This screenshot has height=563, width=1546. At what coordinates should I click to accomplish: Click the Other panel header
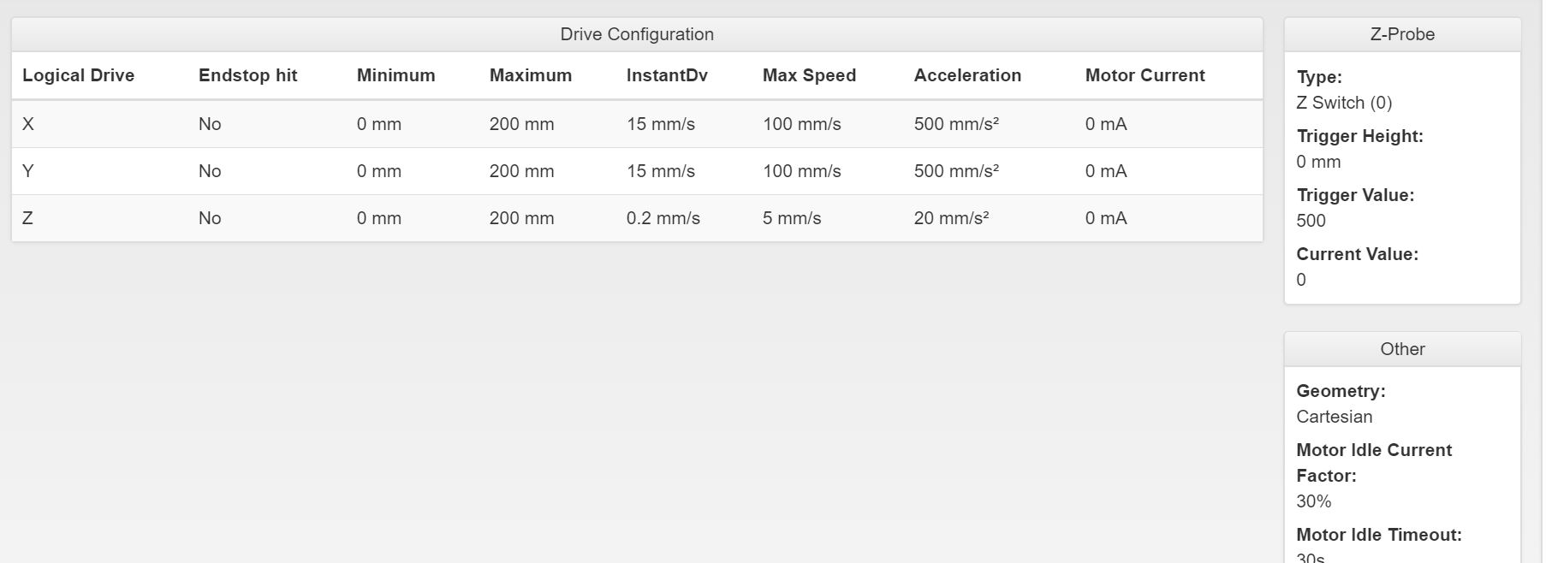(1402, 349)
